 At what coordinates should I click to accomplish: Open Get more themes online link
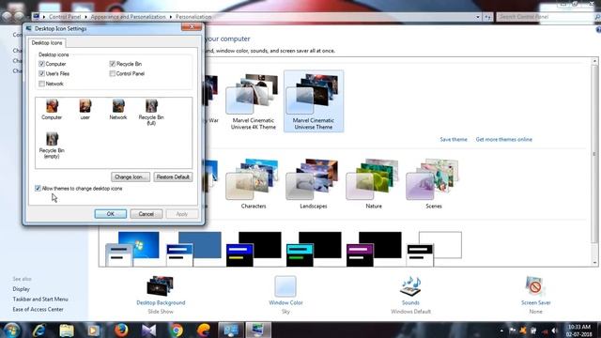coord(503,140)
